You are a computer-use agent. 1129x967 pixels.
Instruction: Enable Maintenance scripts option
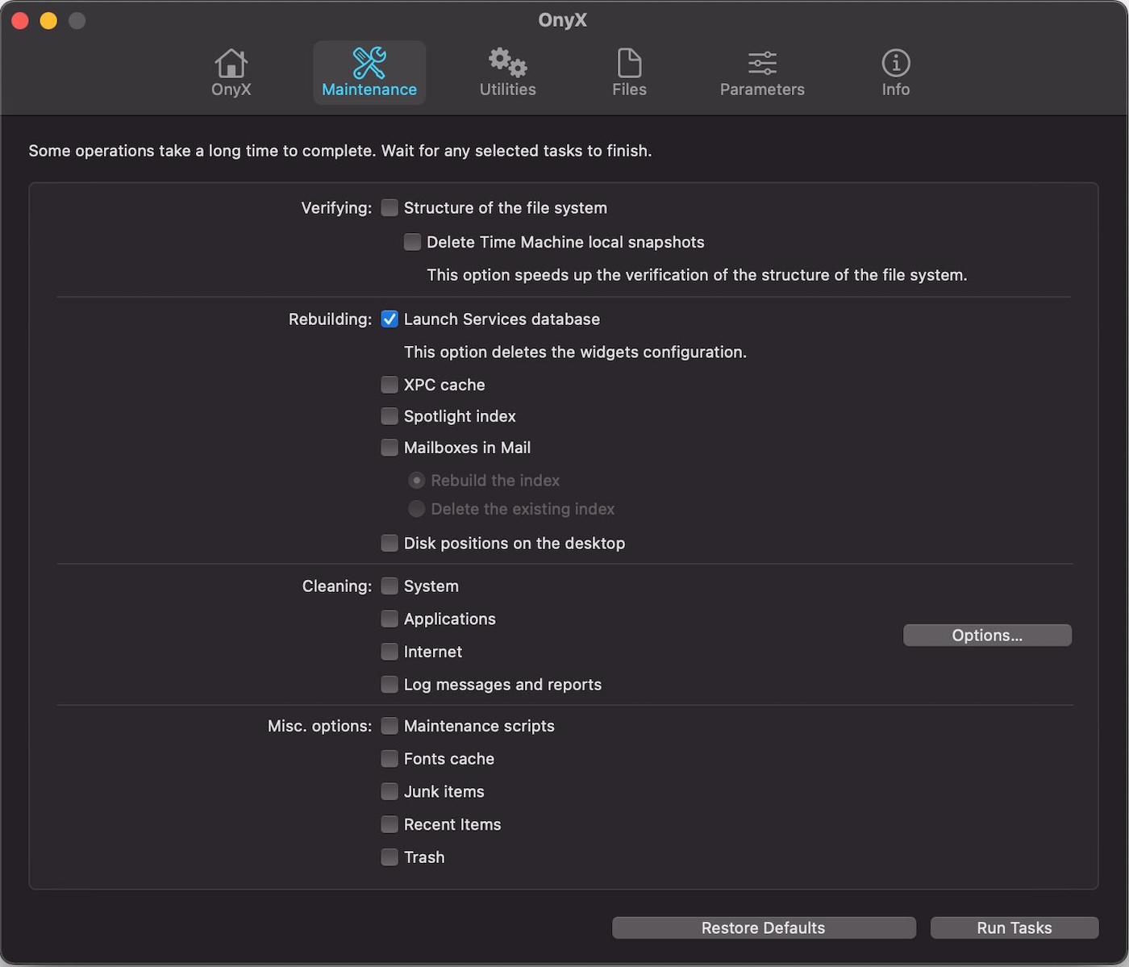[390, 726]
